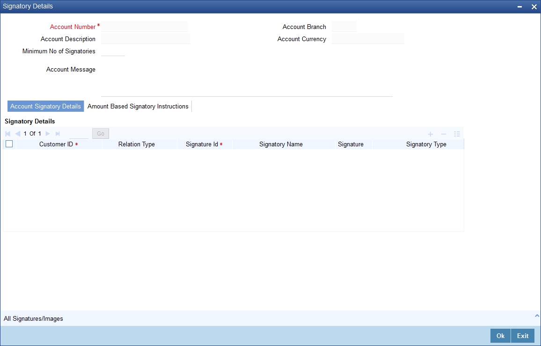
Task: Open single record view icon for signatories
Action: click(x=457, y=134)
